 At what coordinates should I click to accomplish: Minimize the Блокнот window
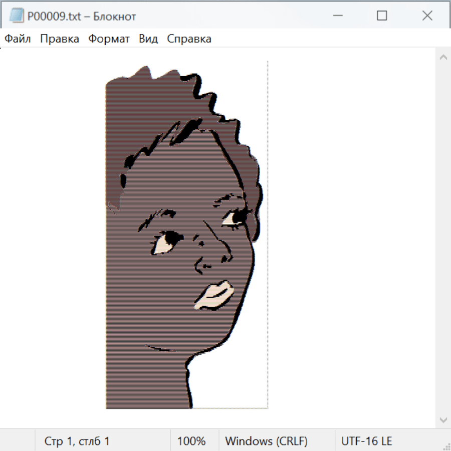click(337, 16)
